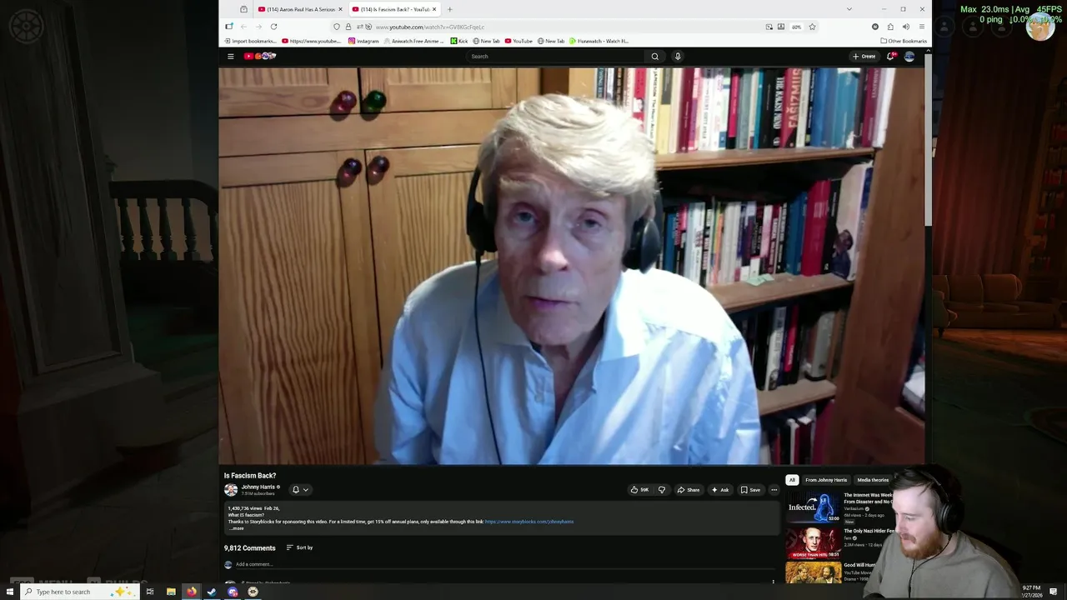Click the lock site information icon

[348, 27]
